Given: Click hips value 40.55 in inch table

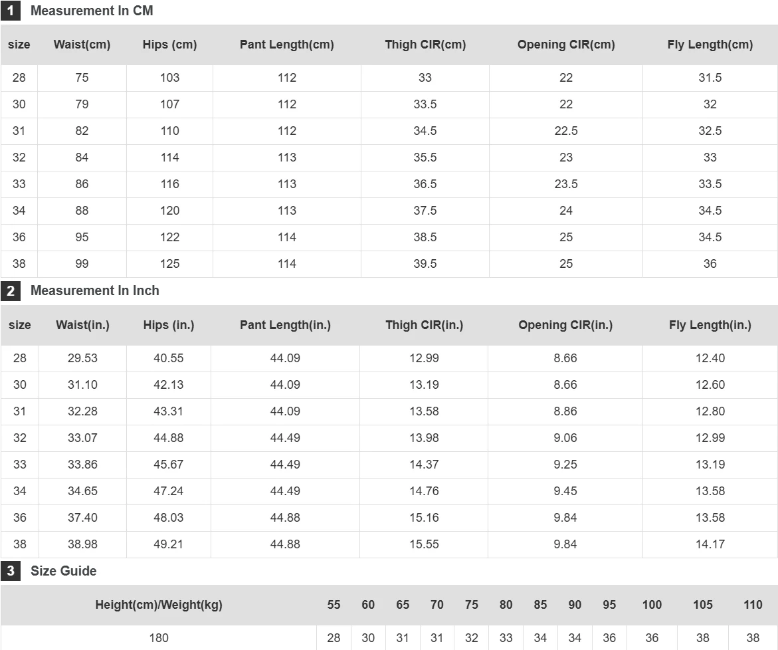Looking at the screenshot, I should click(169, 358).
